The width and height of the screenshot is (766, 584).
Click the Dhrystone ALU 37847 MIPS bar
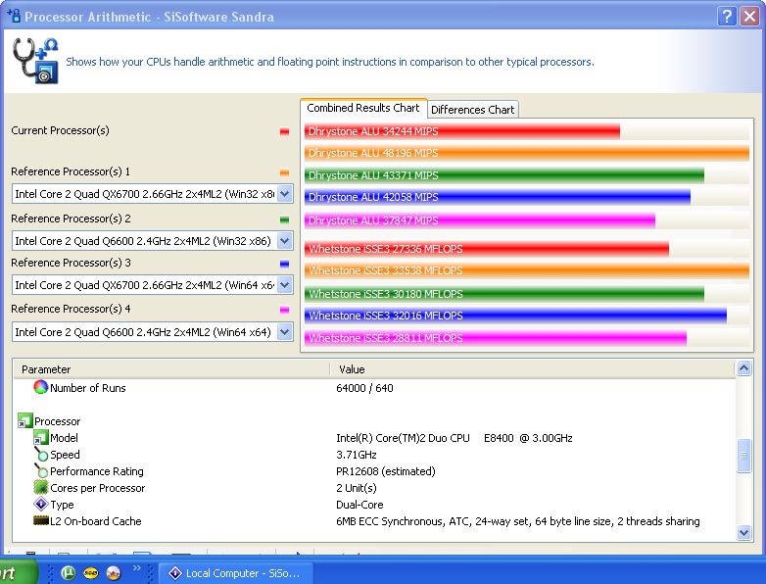coord(480,220)
